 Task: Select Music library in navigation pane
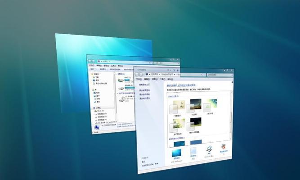click(98, 102)
